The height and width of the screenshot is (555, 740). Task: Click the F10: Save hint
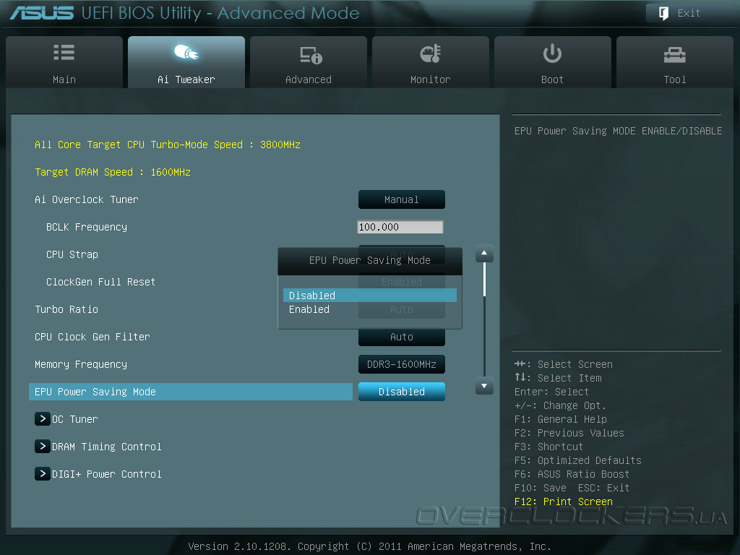540,488
